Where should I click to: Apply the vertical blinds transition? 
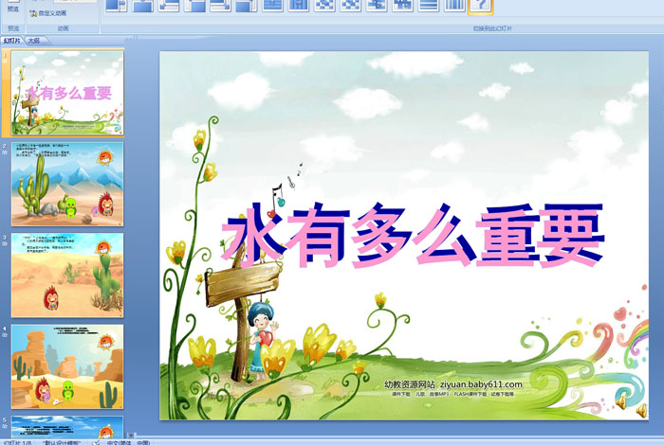pyautogui.click(x=454, y=5)
